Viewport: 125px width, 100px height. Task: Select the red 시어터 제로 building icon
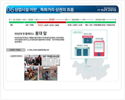[99, 48]
